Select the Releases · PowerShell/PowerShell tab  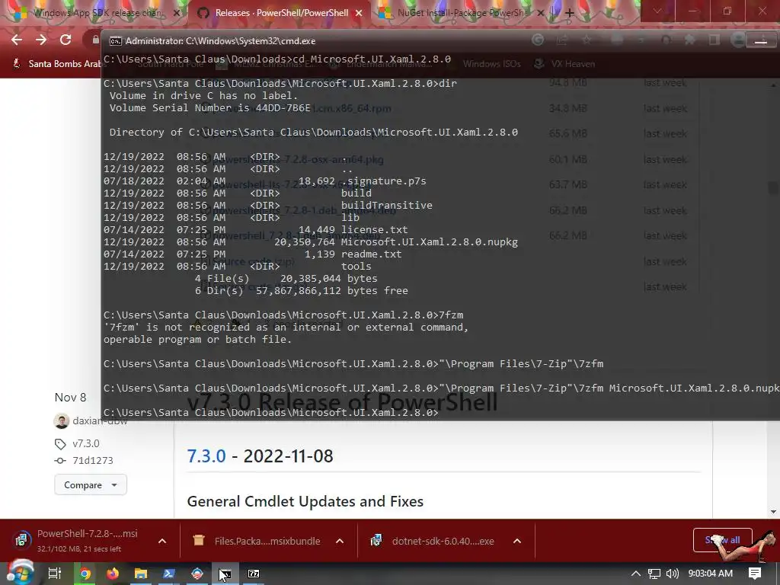[281, 13]
